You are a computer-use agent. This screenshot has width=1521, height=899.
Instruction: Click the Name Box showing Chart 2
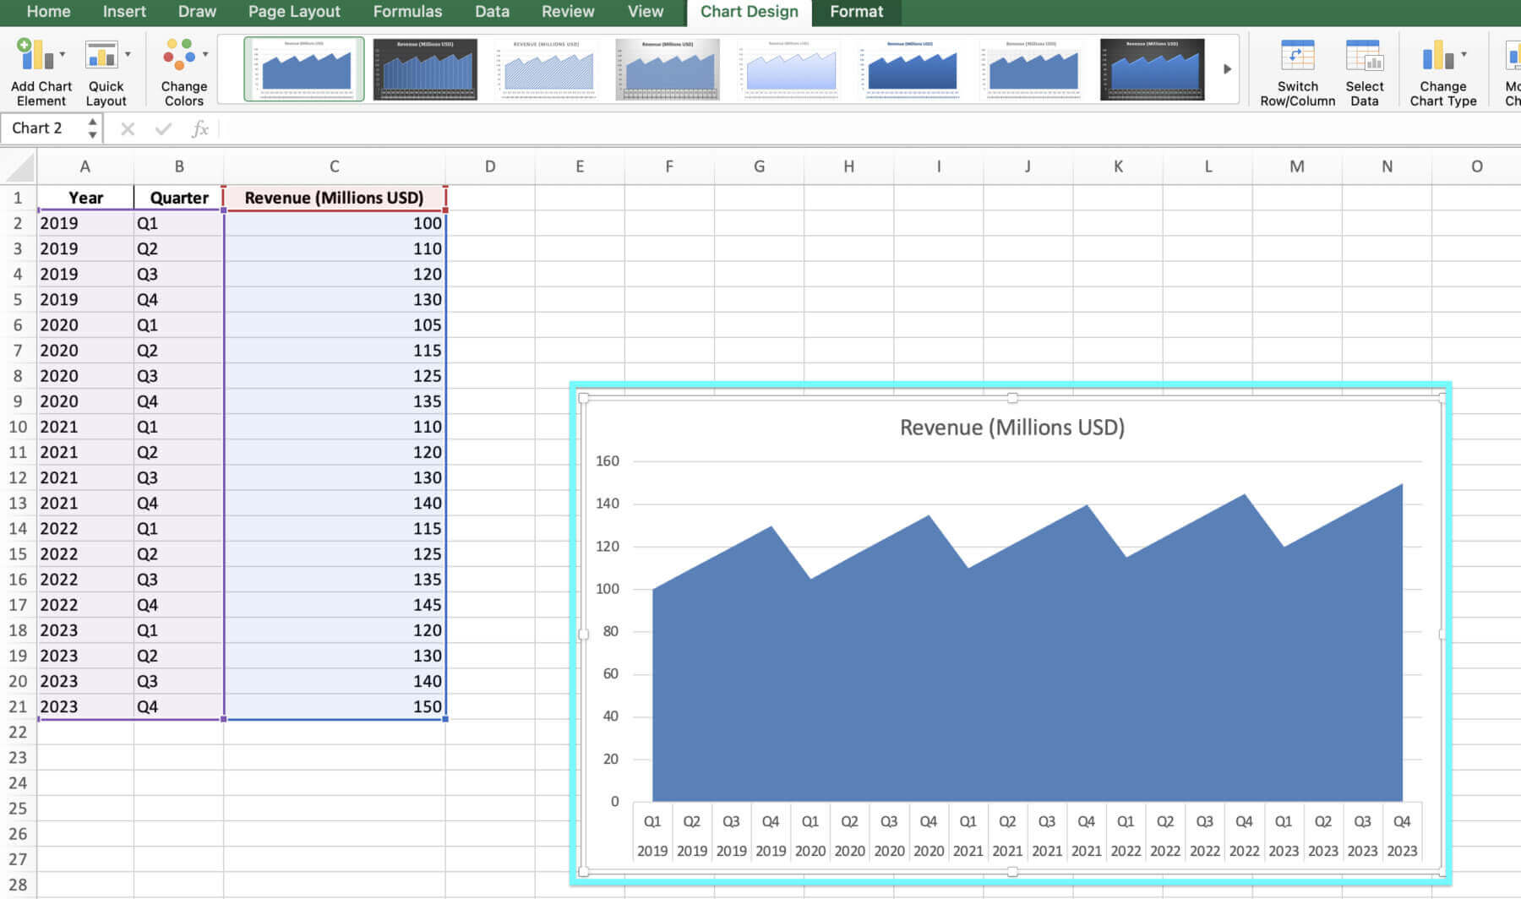(44, 128)
